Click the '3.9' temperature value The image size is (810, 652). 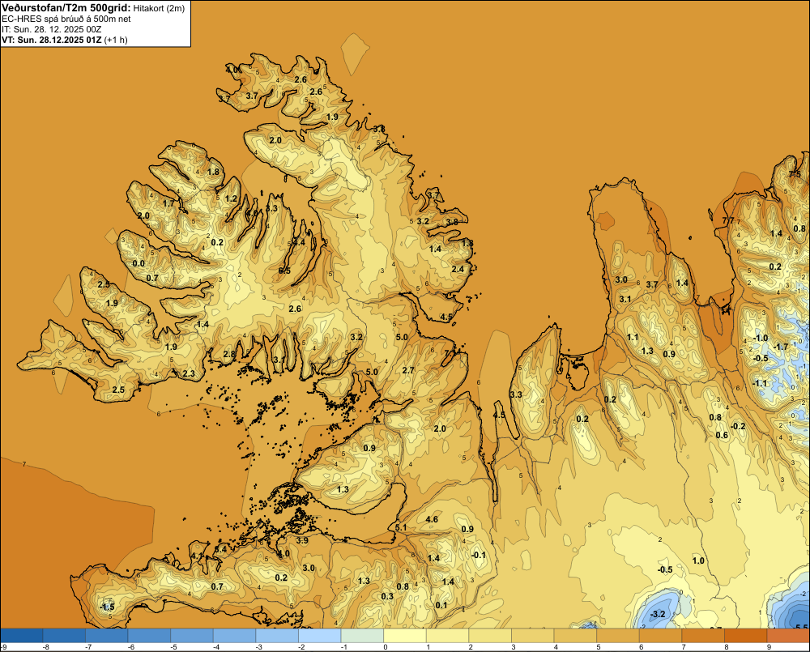[x=301, y=540]
